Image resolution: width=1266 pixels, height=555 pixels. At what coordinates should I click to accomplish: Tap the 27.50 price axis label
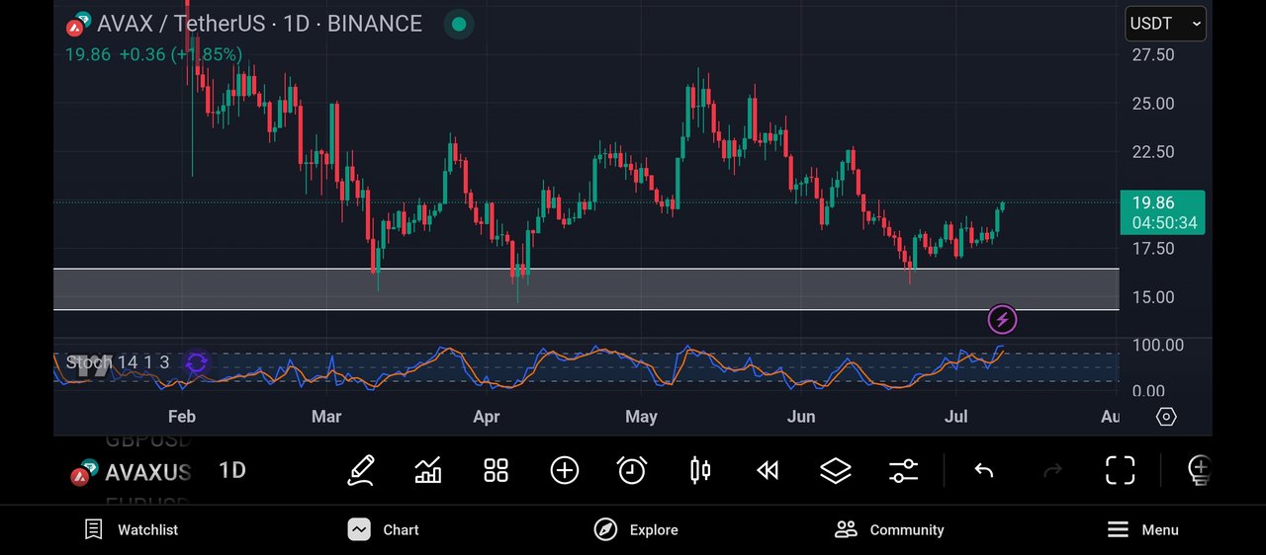(1153, 55)
